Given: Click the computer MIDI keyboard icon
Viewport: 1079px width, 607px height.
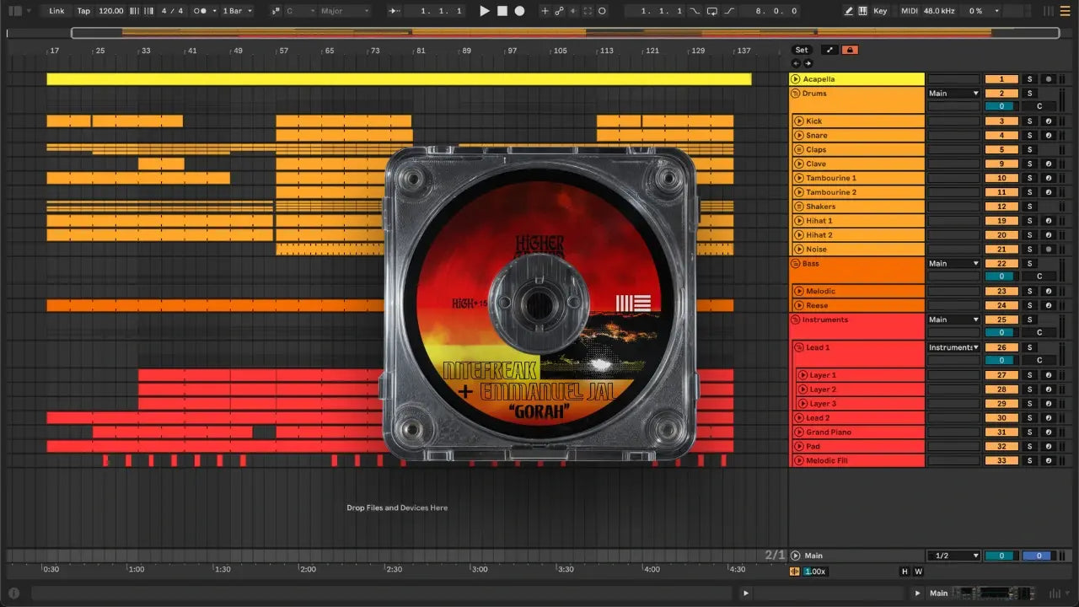Looking at the screenshot, I should 862,11.
